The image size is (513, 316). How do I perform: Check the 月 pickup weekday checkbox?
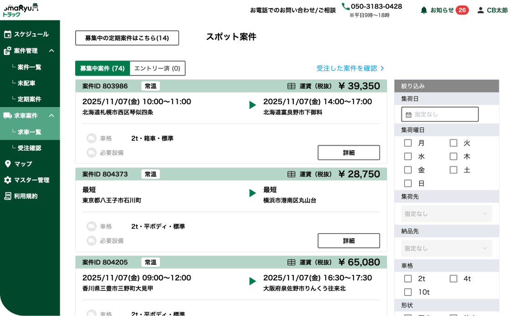408,143
